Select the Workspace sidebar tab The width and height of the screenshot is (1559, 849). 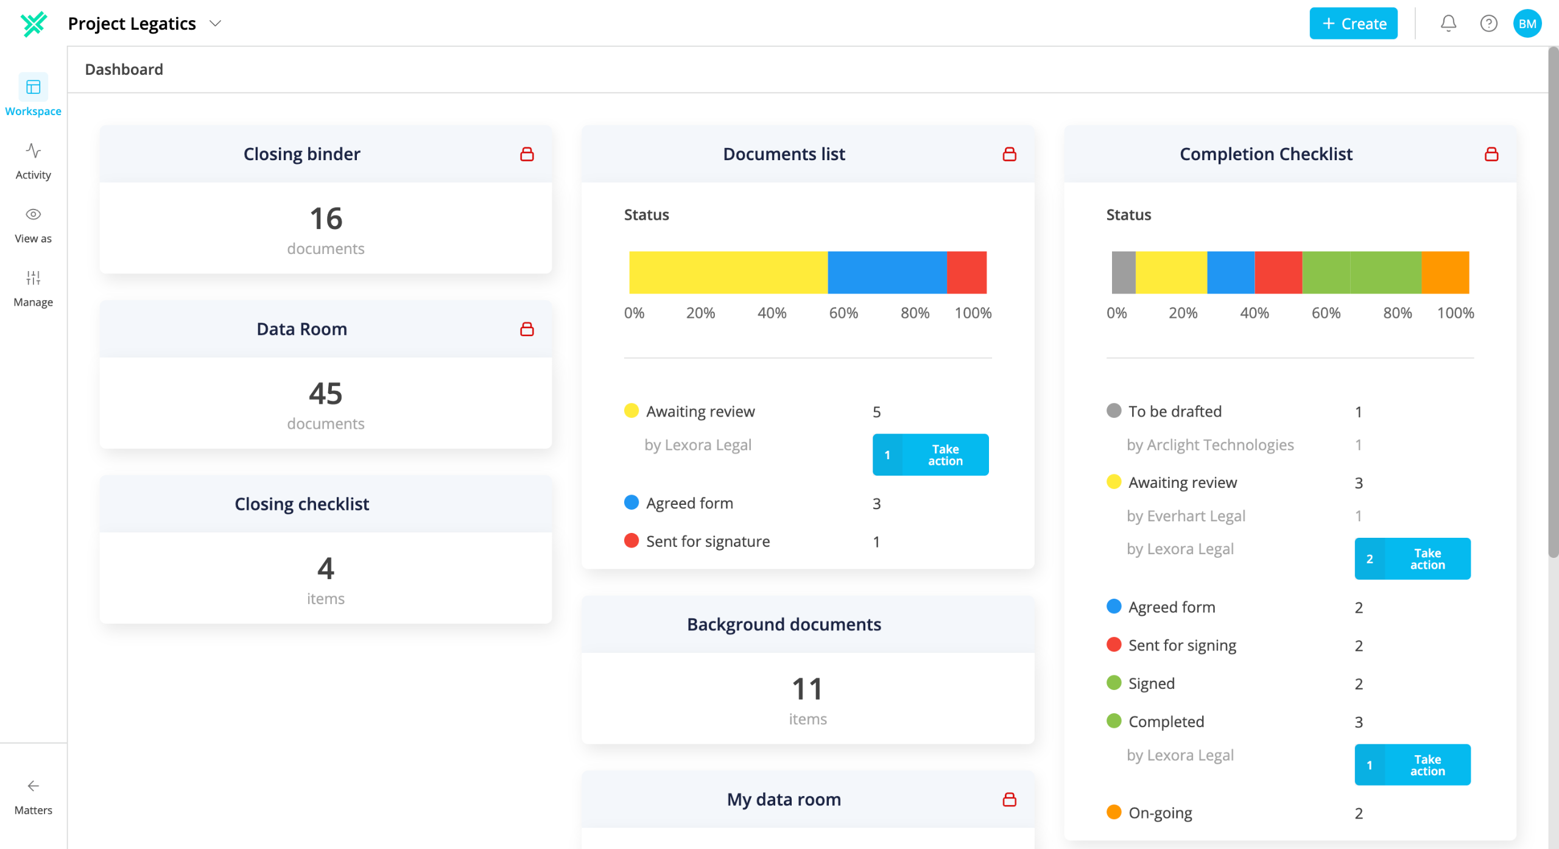33,95
